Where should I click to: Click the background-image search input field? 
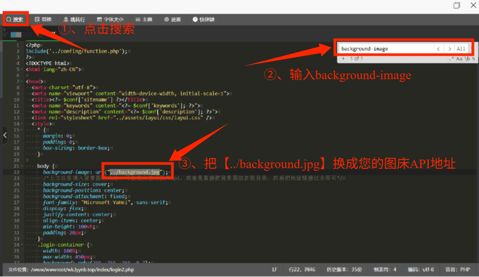coord(385,49)
